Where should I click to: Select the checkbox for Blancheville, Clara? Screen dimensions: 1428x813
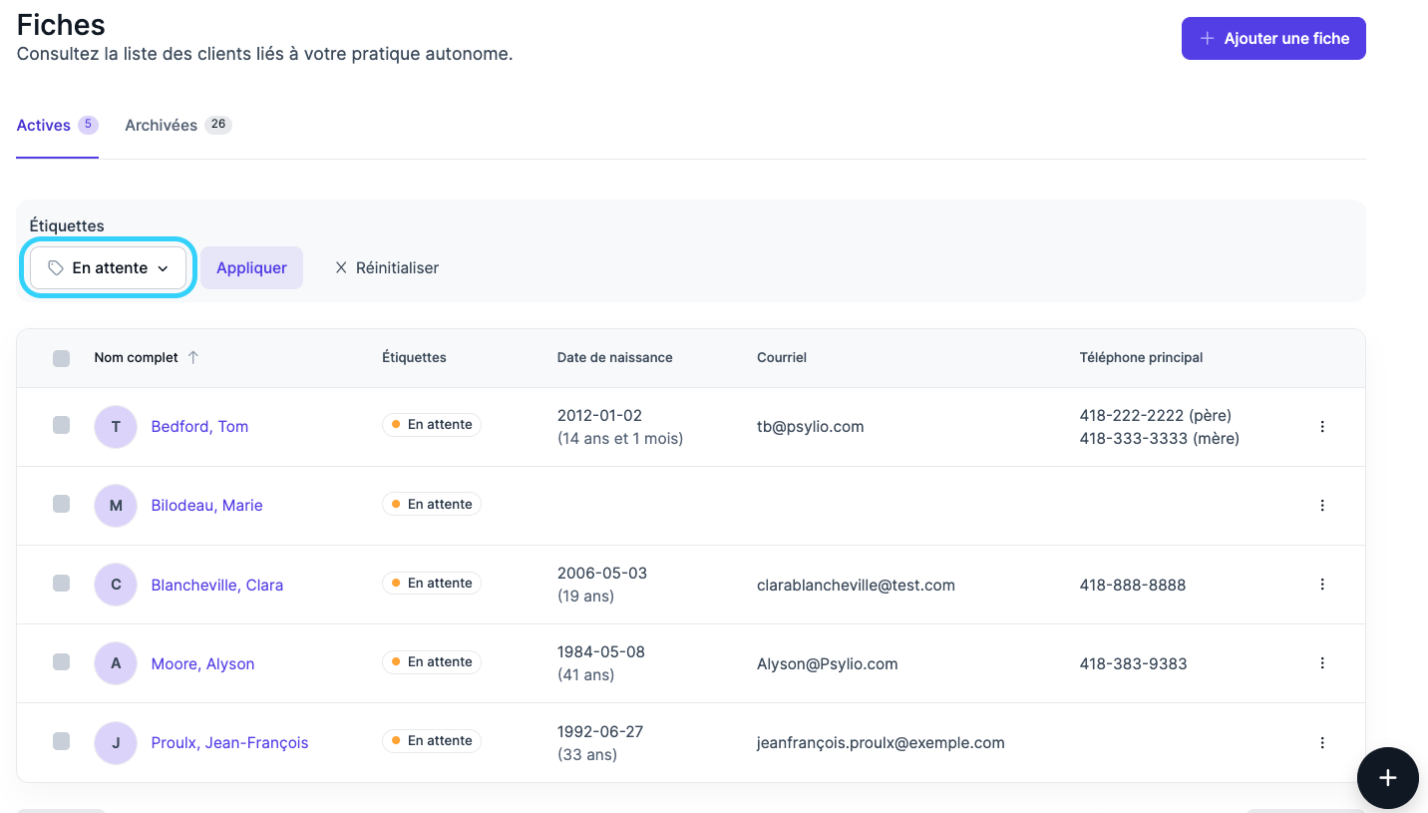pos(62,584)
